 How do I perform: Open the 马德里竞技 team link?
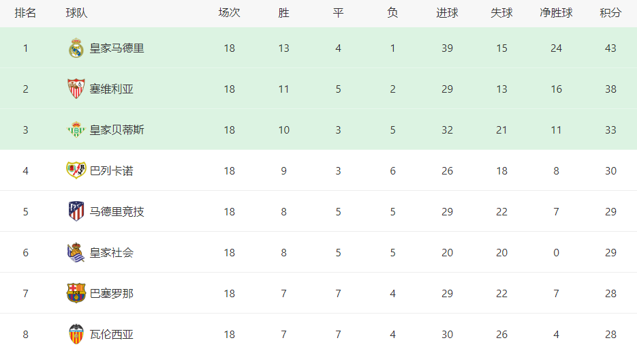[x=117, y=212]
